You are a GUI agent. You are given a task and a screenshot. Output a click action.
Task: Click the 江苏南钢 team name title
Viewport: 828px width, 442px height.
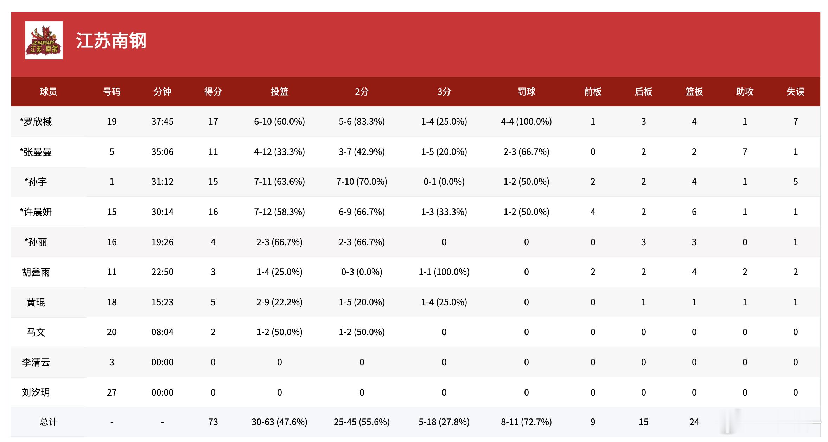(x=111, y=41)
